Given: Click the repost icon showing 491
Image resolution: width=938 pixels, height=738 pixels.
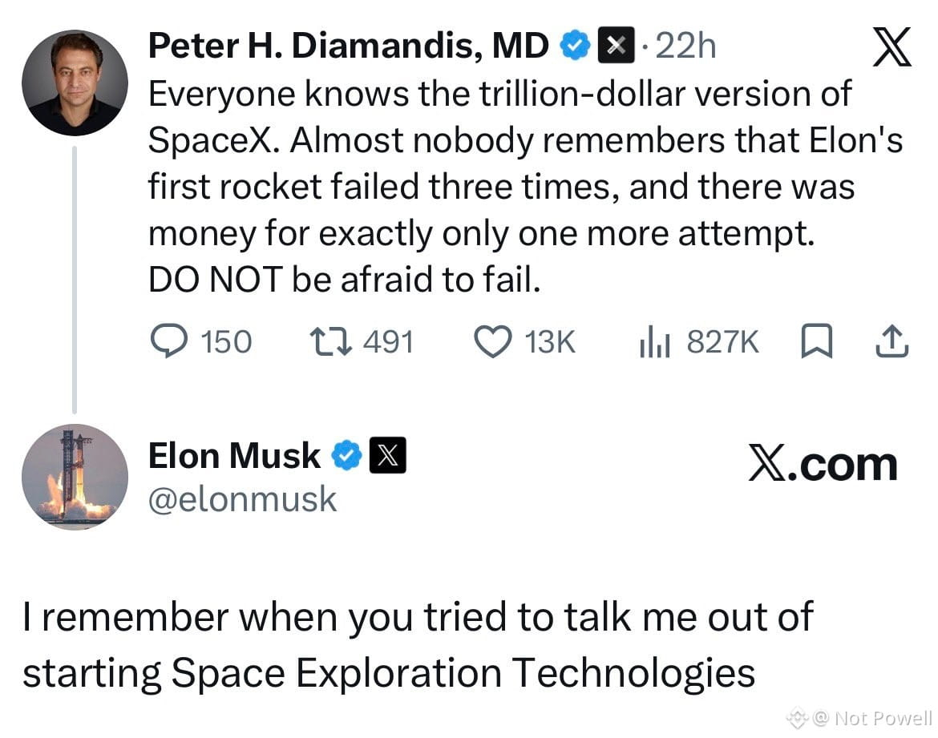Looking at the screenshot, I should [331, 341].
